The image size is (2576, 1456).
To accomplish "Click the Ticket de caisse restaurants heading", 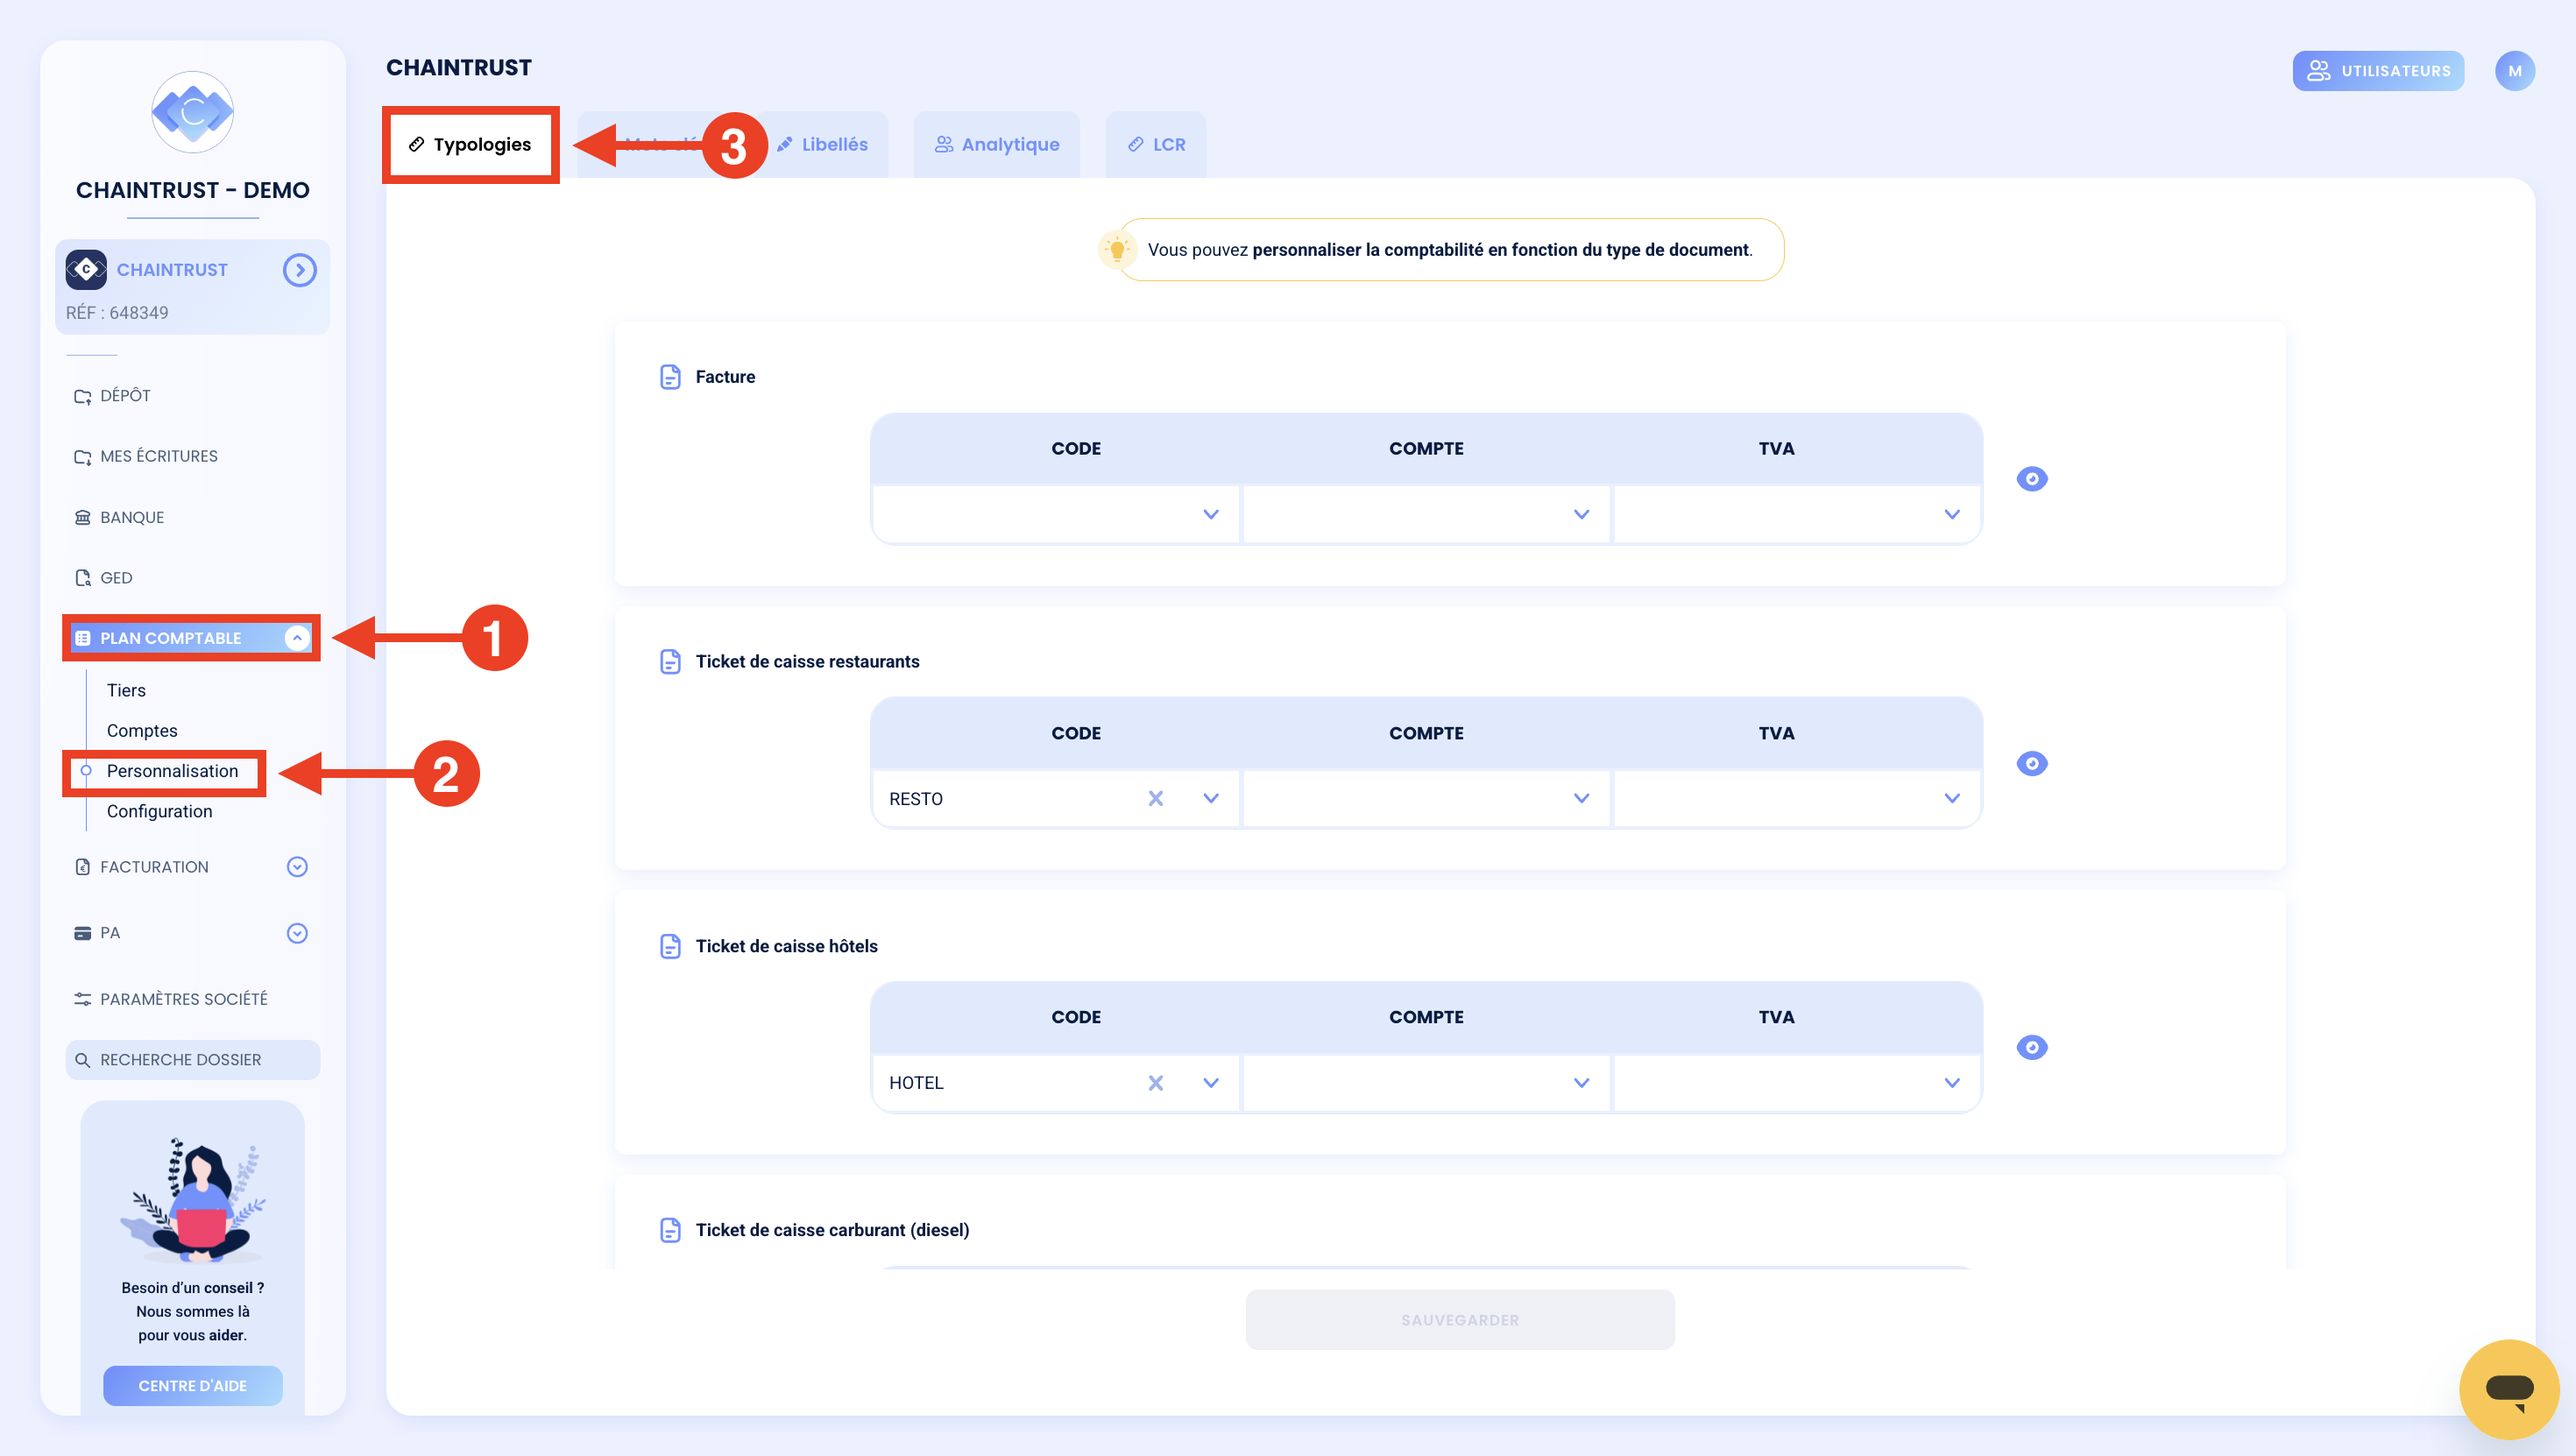I will tap(807, 662).
